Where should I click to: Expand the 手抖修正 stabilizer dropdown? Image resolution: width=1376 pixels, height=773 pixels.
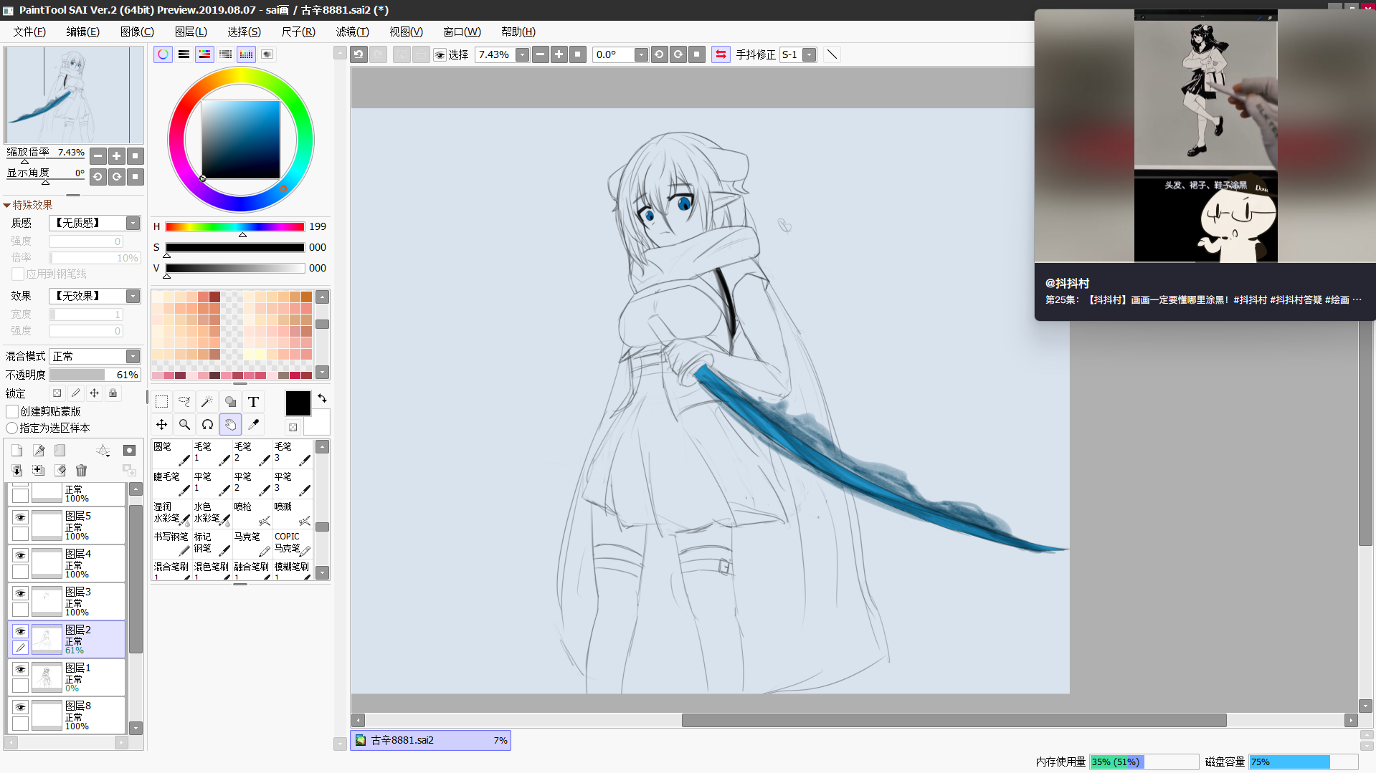(x=809, y=55)
